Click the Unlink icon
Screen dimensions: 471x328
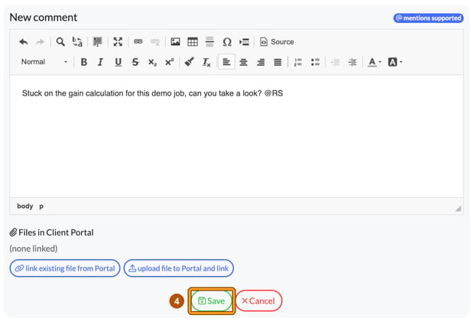(x=155, y=42)
